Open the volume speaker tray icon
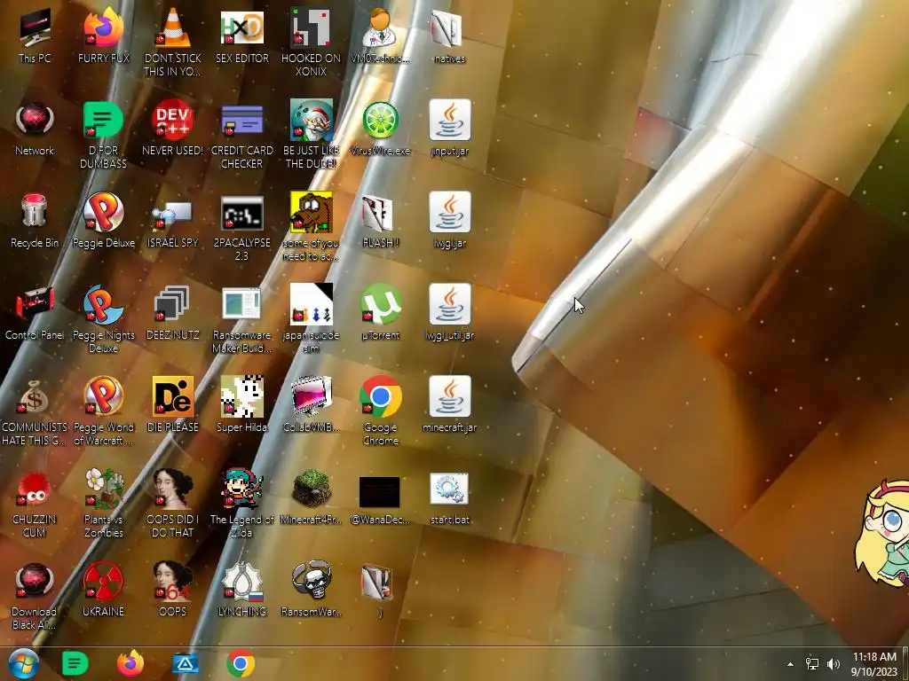 (x=833, y=664)
